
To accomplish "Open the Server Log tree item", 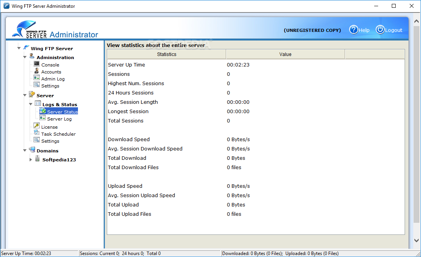I will [x=59, y=119].
